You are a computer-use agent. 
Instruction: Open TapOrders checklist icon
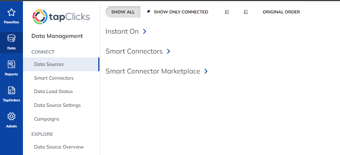pyautogui.click(x=11, y=91)
